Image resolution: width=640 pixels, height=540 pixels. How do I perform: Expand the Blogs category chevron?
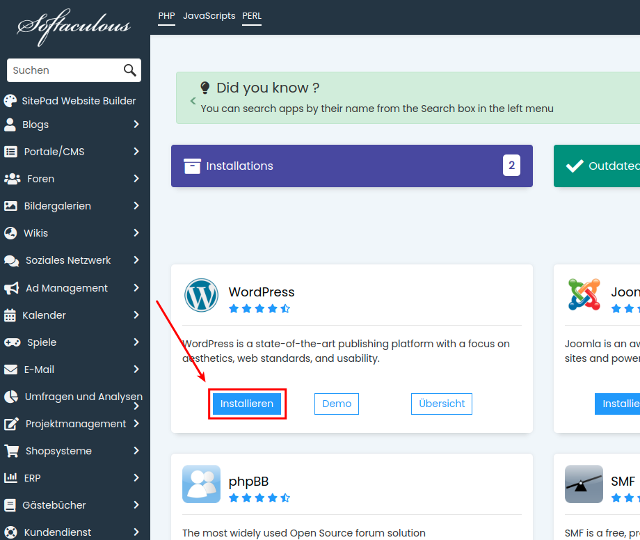click(136, 124)
